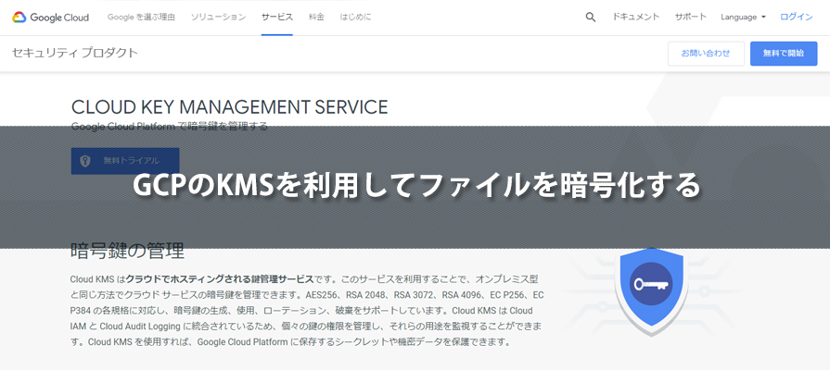Open the Language dropdown

[x=743, y=17]
